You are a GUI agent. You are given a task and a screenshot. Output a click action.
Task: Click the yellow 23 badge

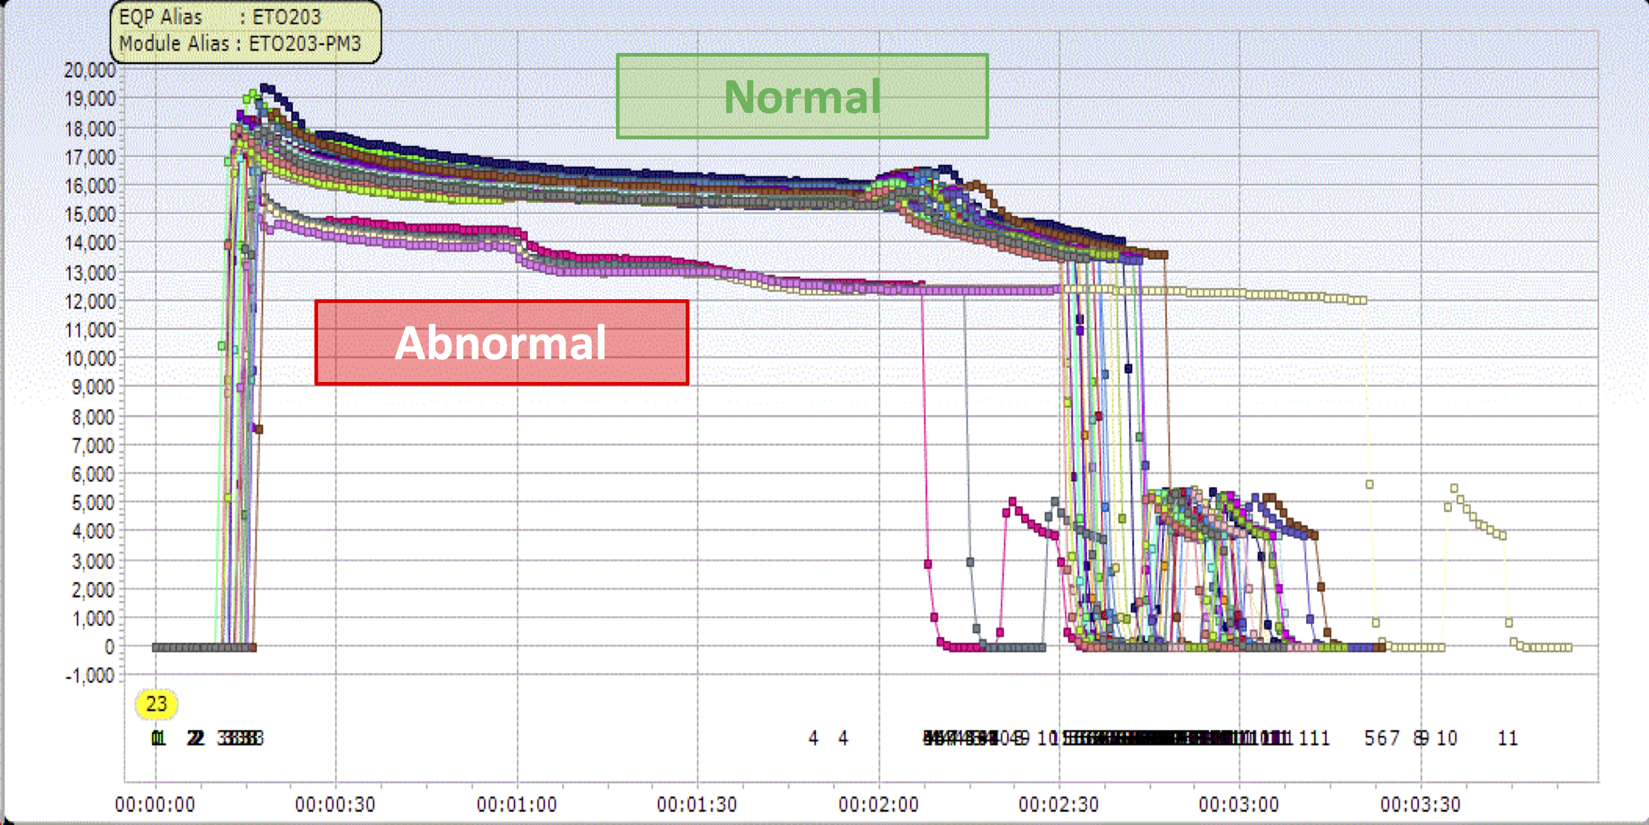tap(156, 703)
